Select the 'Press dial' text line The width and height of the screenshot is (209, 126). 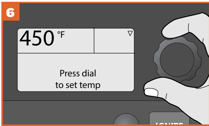click(x=78, y=73)
